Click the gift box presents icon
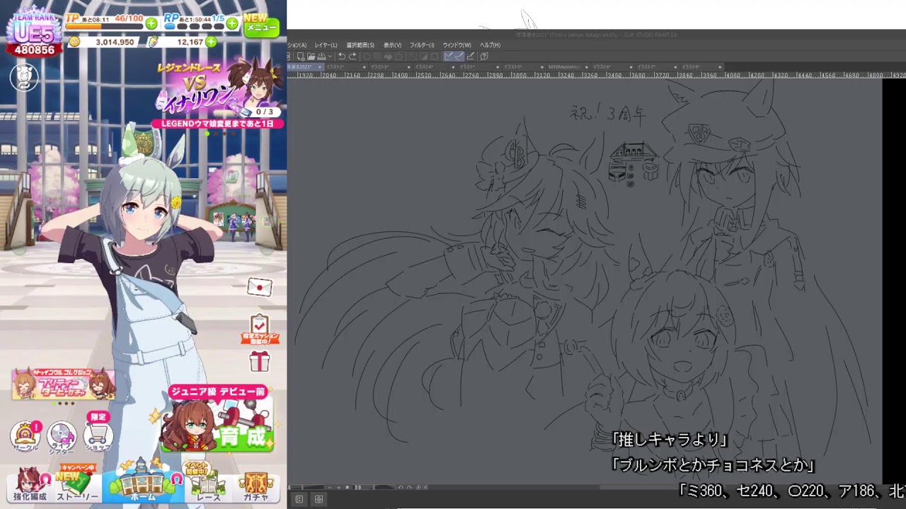The image size is (906, 509). click(260, 361)
